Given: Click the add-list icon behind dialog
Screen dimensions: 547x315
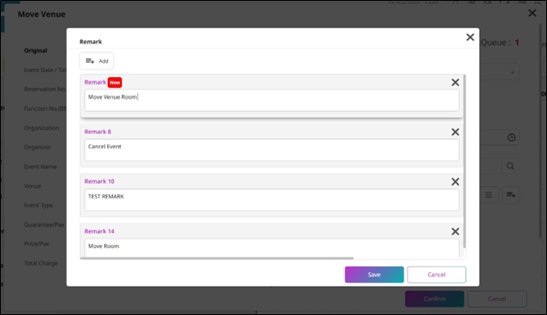Looking at the screenshot, I should [x=511, y=194].
